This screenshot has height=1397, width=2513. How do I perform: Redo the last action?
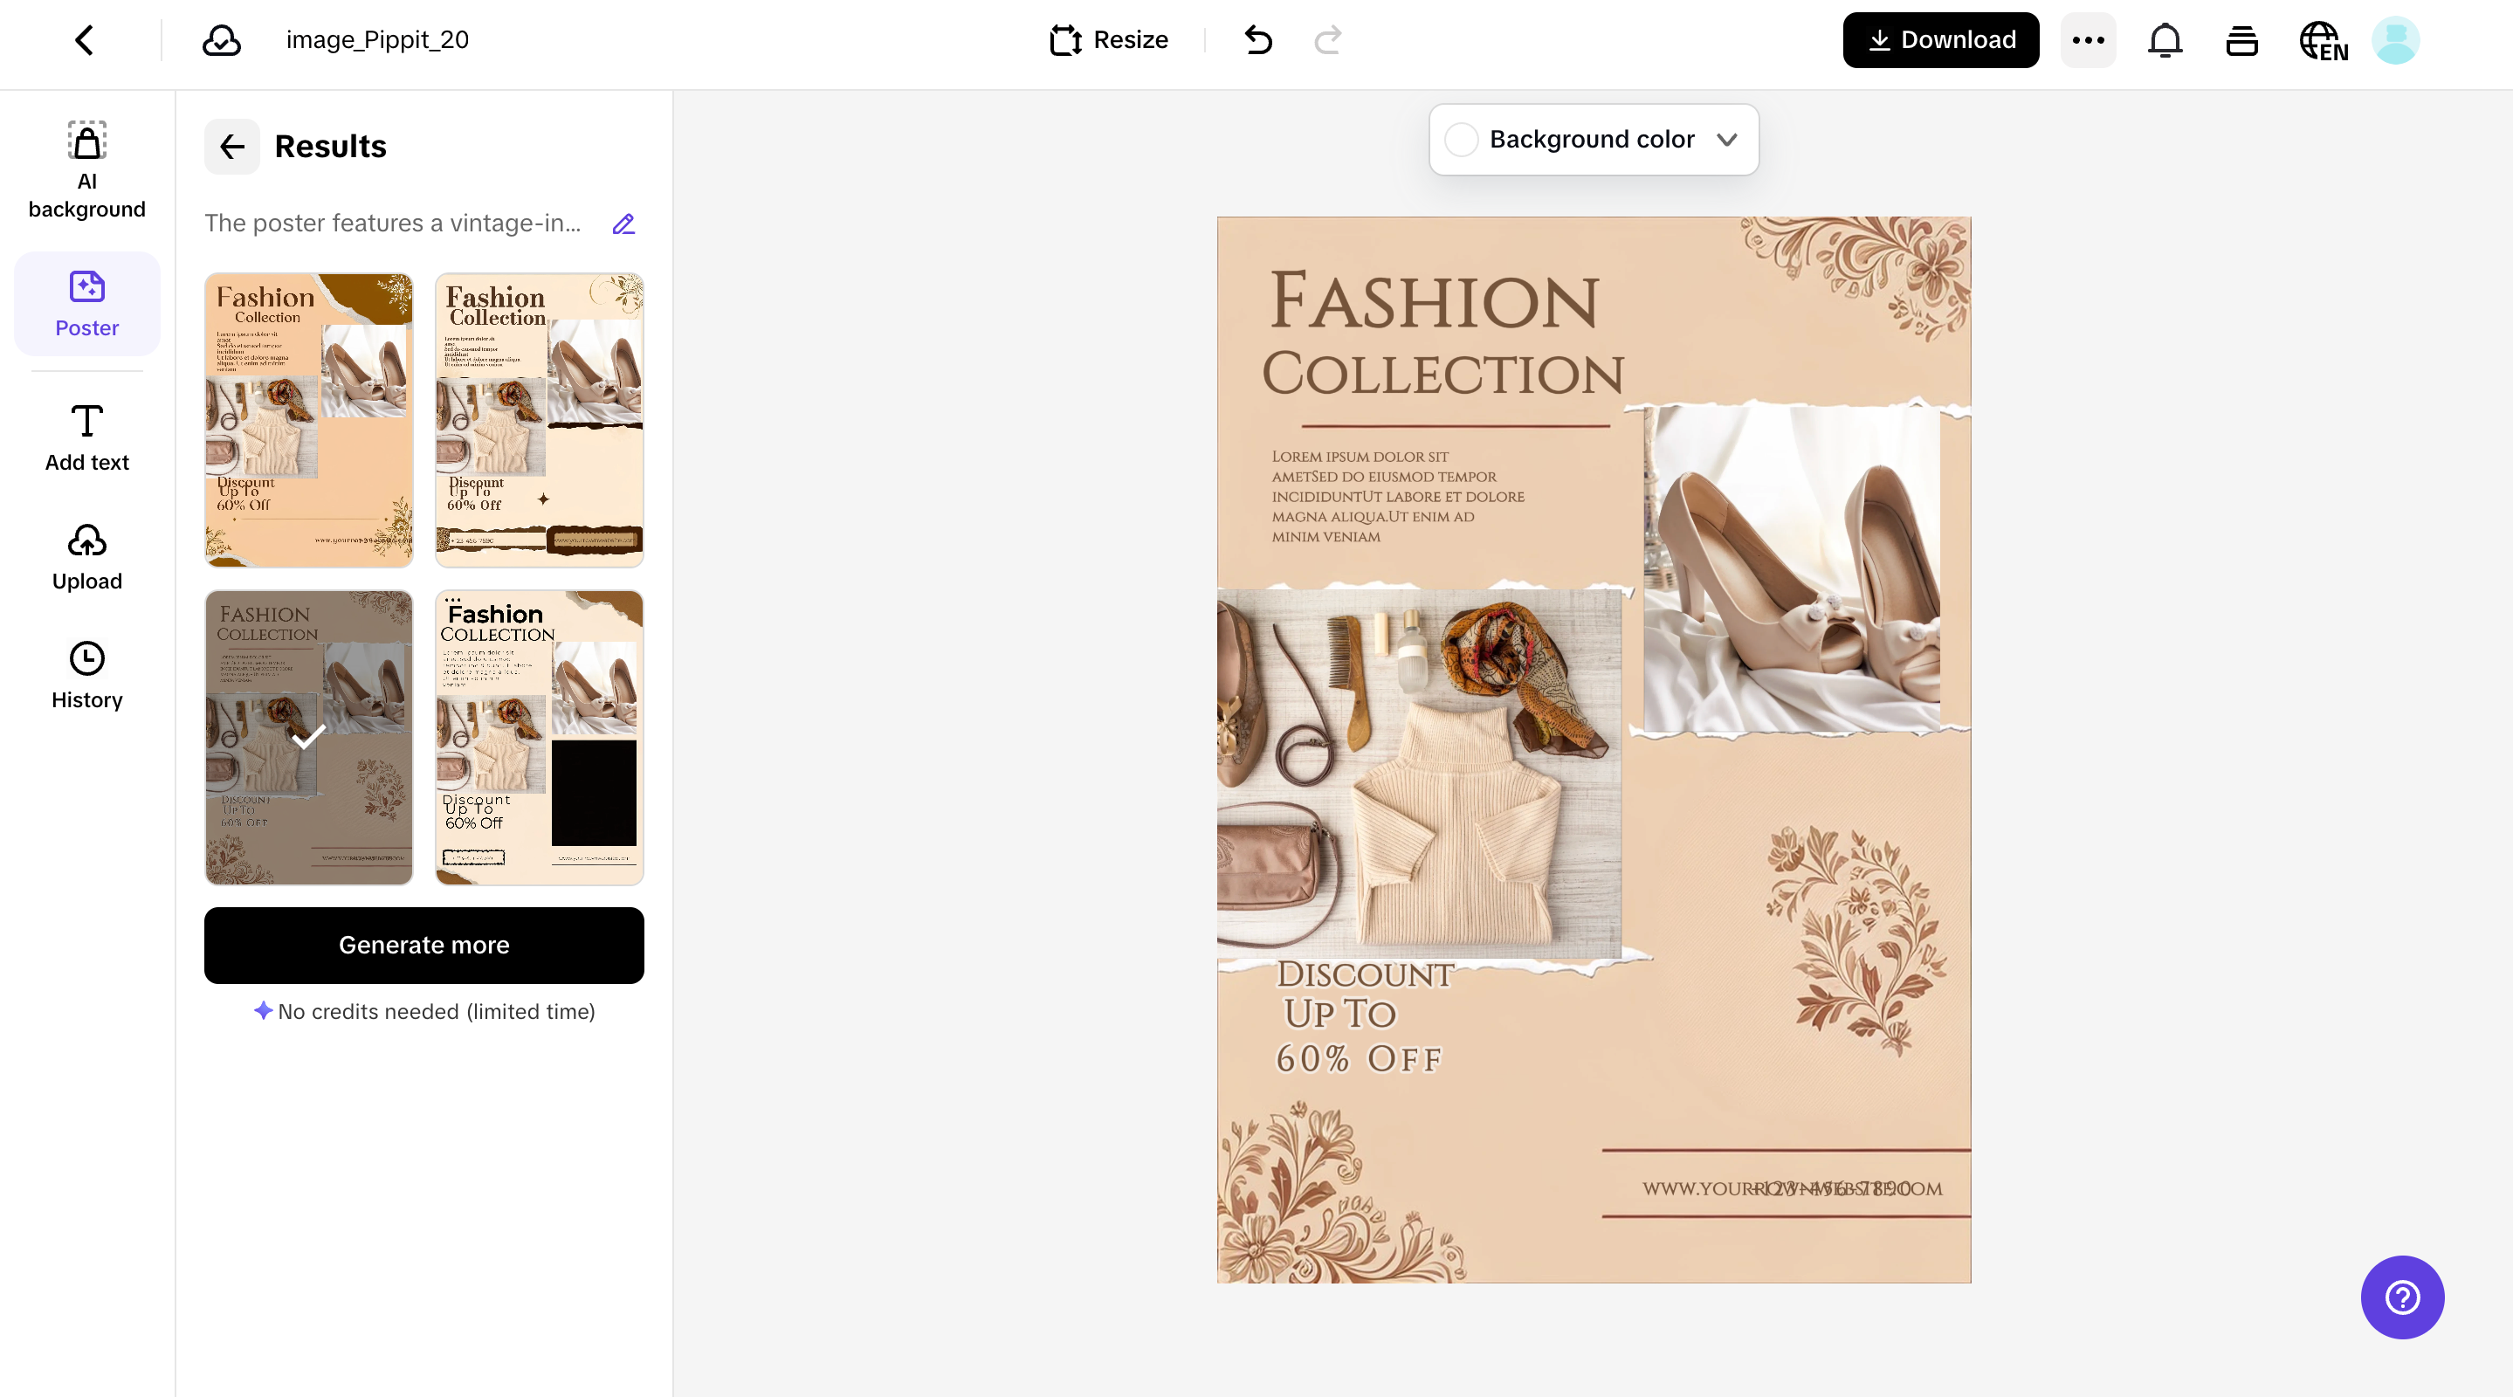tap(1329, 40)
